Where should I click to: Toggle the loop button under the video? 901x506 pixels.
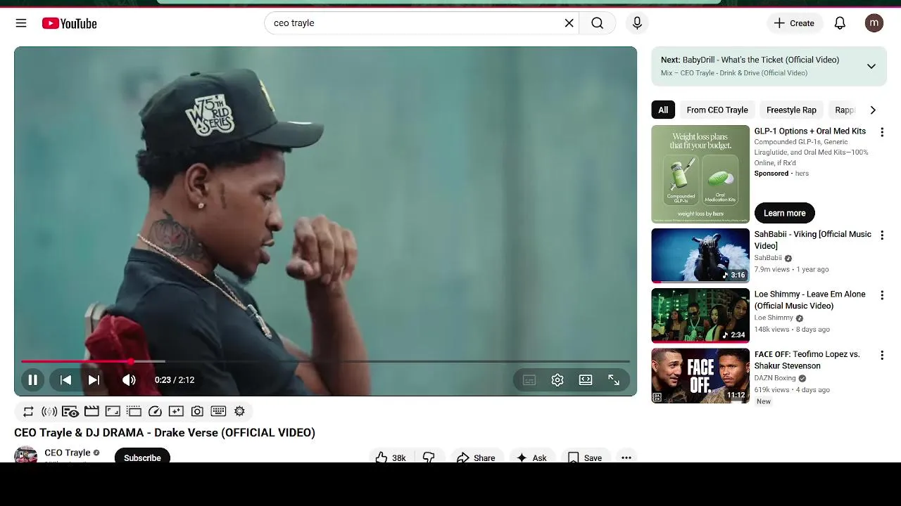28,411
